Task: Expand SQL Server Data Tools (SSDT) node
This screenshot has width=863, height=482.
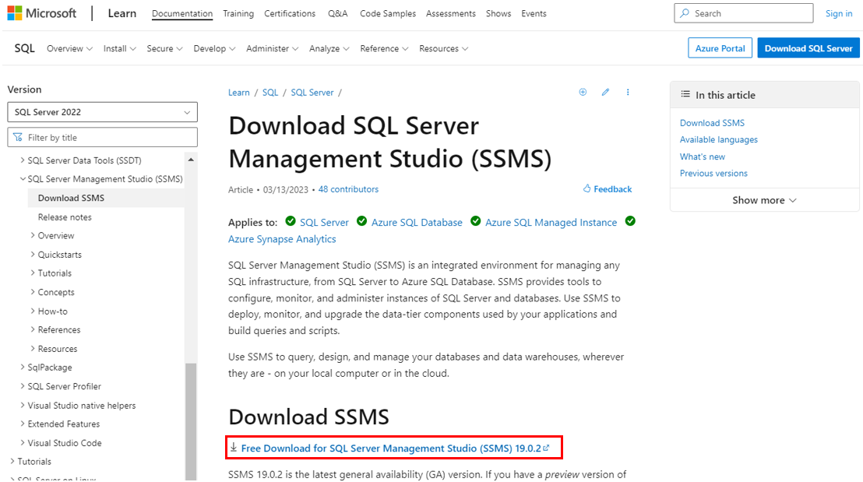Action: tap(23, 160)
